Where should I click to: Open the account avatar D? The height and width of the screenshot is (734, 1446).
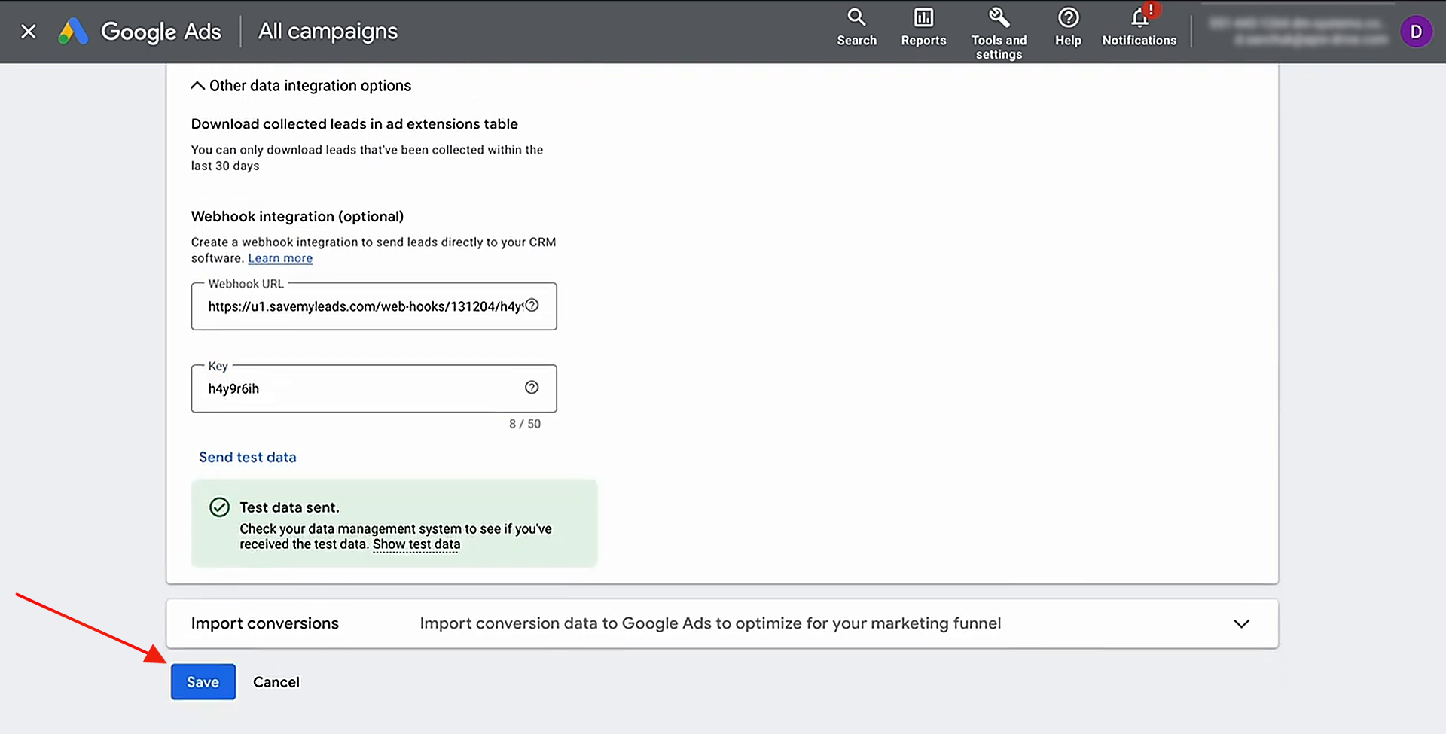(1416, 32)
